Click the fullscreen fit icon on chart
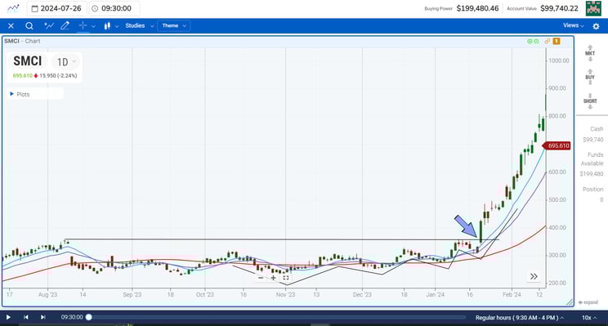Viewport: 608px width, 326px height. point(286,278)
